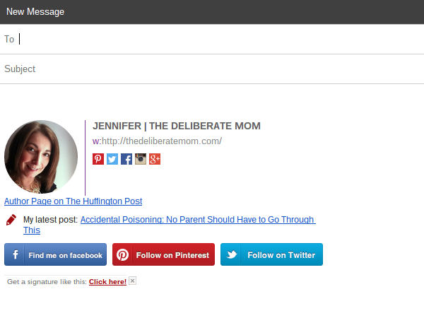
Task: Close the signature promo with x icon
Action: pos(133,281)
